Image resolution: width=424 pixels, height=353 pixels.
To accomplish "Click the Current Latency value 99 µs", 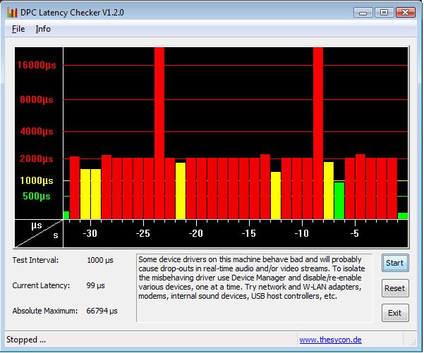I will pos(95,285).
